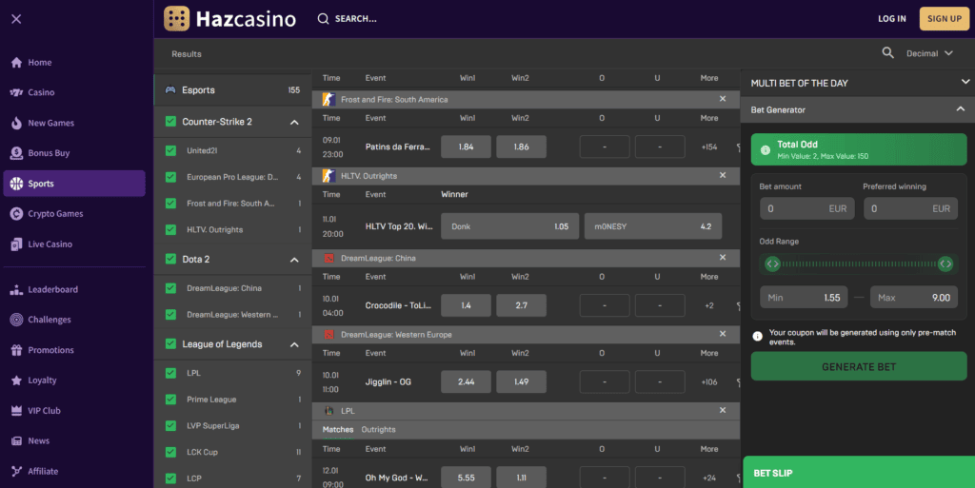
Task: Remove HLTV. Outrights group
Action: (723, 175)
